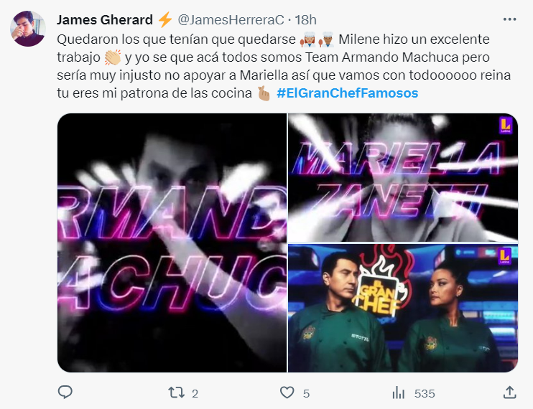Open the Mariella Zanetti neon-text image
This screenshot has width=533, height=409.
(403, 177)
